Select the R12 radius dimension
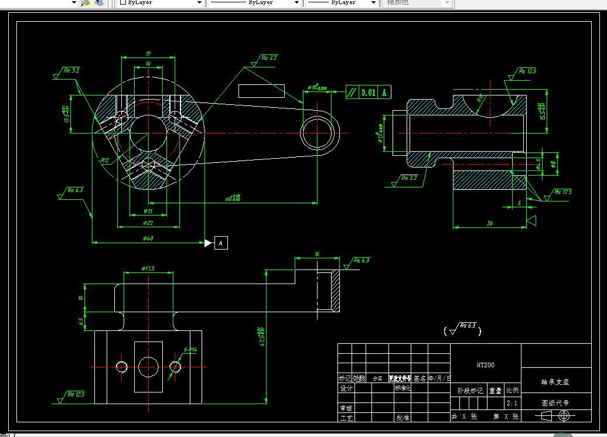 tap(105, 160)
